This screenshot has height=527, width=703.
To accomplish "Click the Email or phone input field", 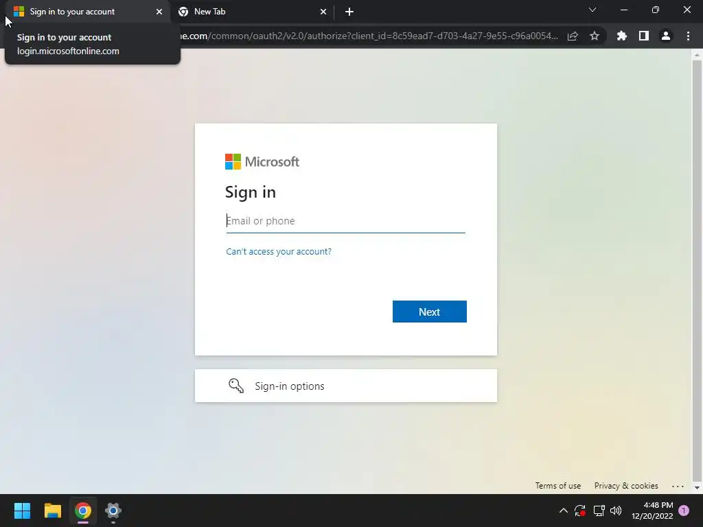I will 345,221.
